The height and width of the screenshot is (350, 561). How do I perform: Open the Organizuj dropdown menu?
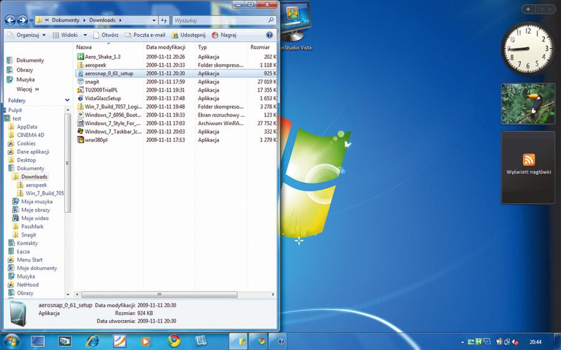[x=27, y=35]
